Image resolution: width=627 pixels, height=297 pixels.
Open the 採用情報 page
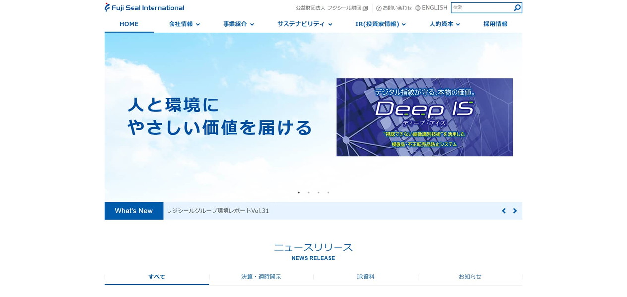[495, 24]
